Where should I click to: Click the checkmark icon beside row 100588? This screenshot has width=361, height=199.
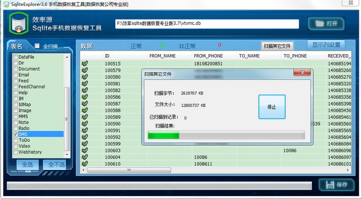tap(85, 110)
